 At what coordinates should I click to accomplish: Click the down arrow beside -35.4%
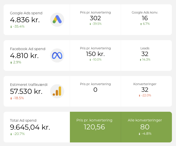tap(11, 27)
